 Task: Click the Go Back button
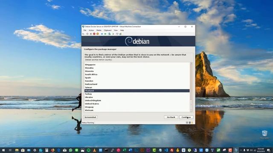coord(171,117)
